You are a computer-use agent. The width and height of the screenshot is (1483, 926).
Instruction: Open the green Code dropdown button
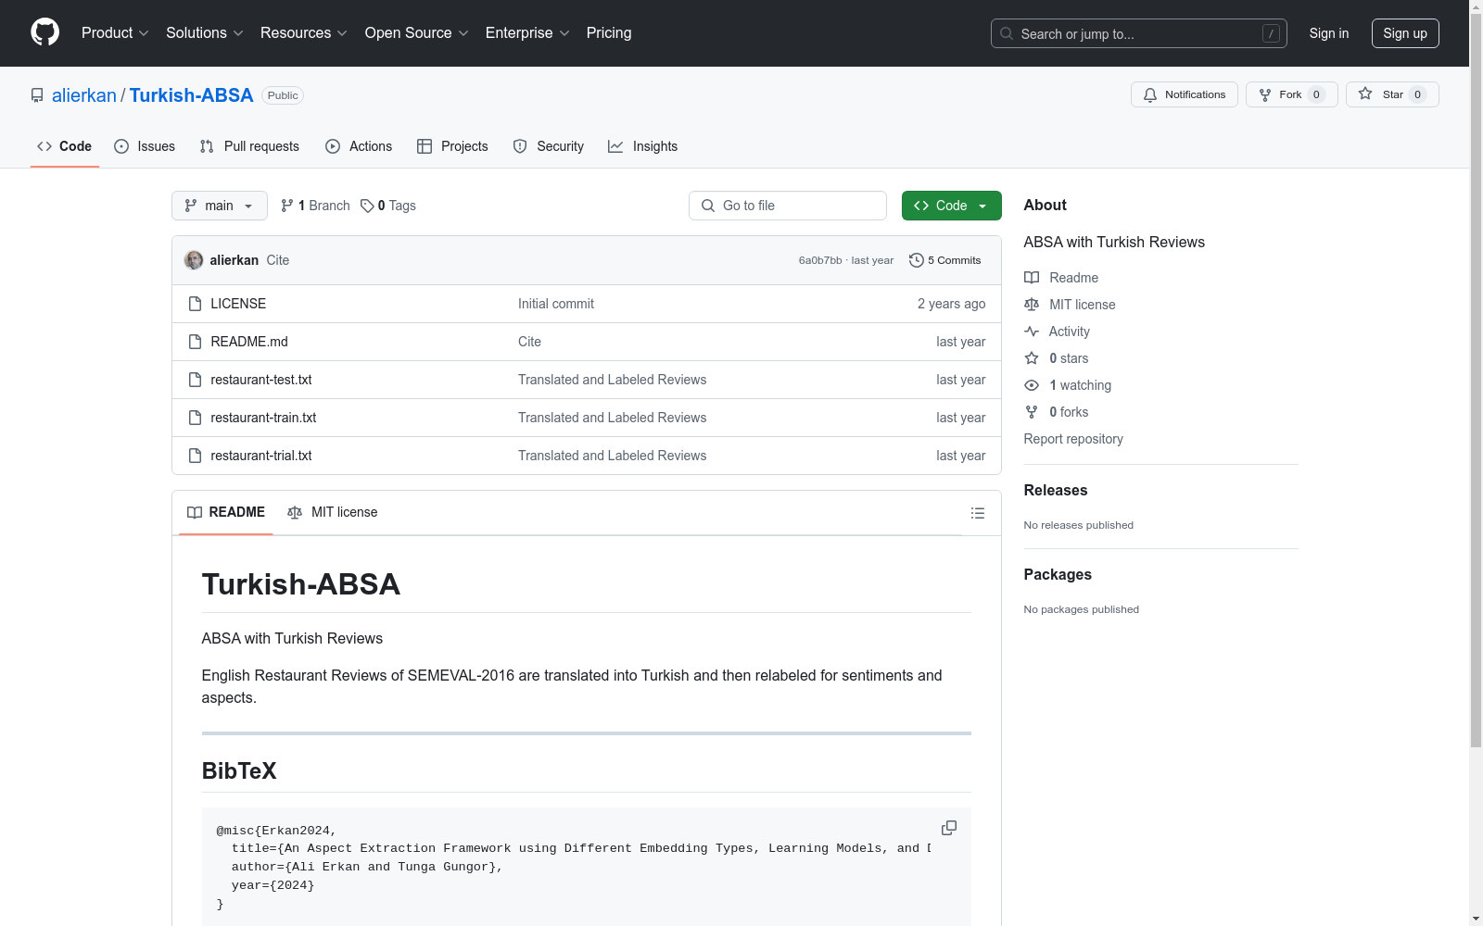tap(952, 206)
